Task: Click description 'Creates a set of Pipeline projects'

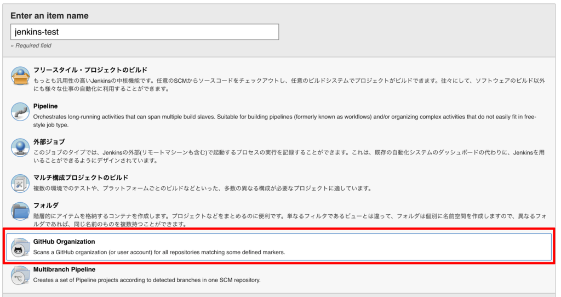Action: tap(147, 280)
